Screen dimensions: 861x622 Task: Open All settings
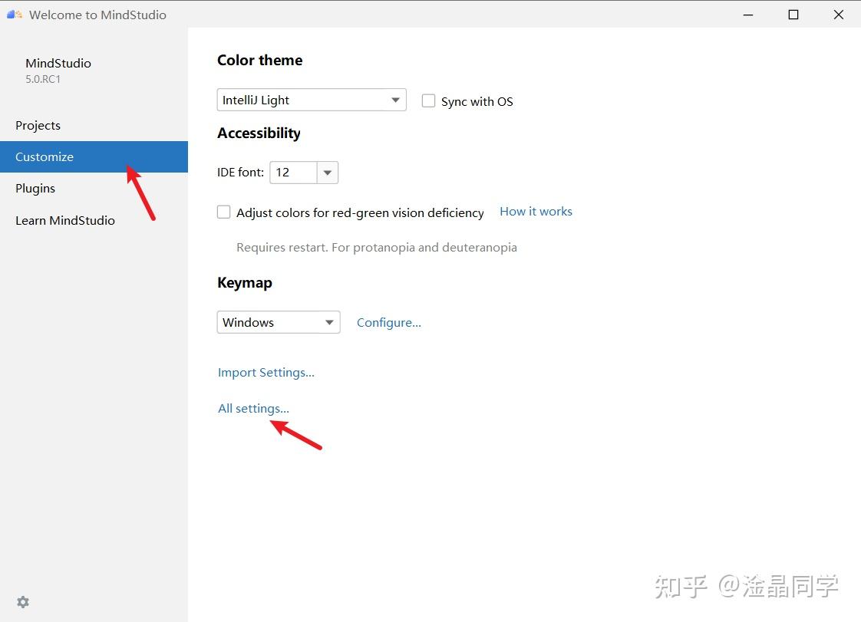[x=253, y=408]
